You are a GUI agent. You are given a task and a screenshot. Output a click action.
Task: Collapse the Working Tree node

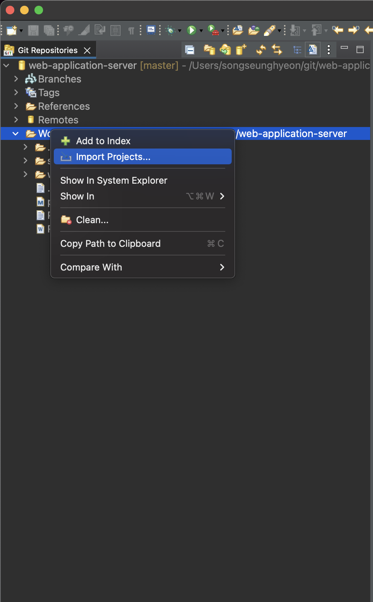tap(15, 133)
